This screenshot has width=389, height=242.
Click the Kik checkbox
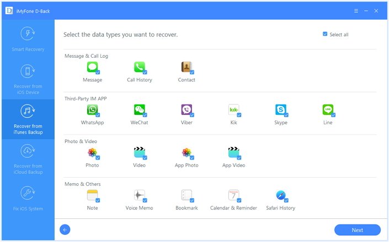point(239,115)
